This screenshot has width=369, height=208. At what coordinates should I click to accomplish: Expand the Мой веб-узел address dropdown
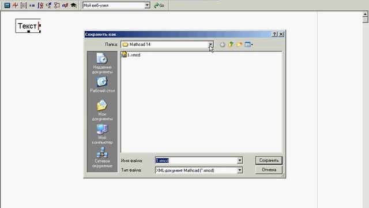147,5
